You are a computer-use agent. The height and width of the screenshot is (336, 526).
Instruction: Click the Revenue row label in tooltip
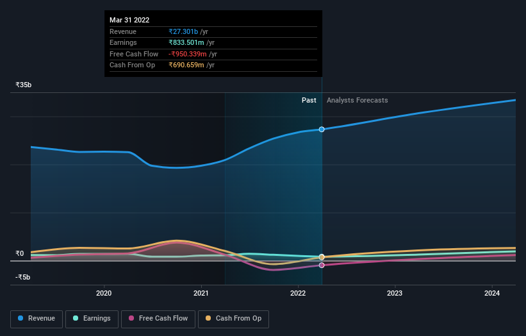[123, 31]
